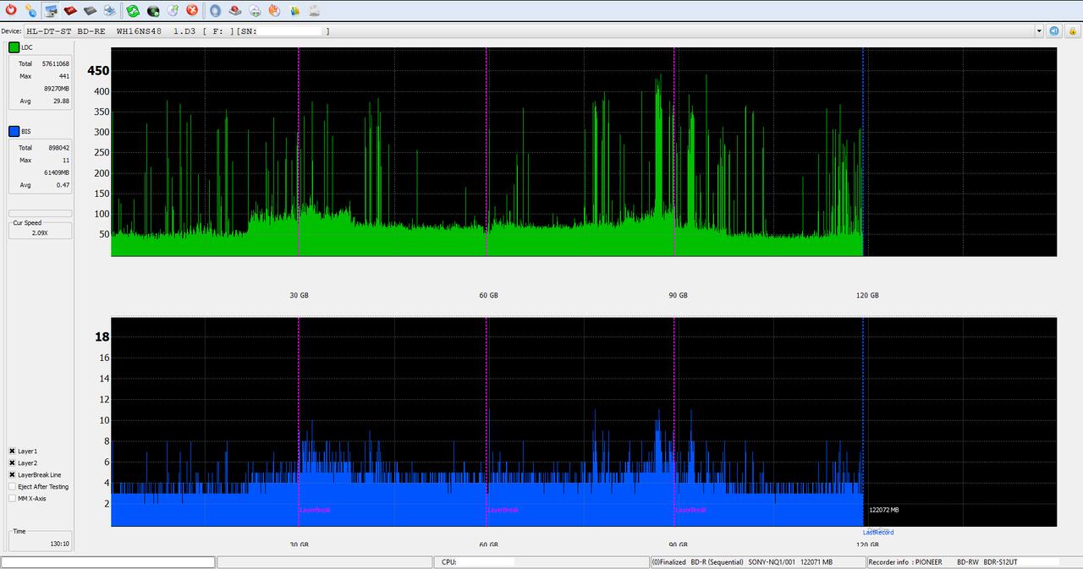Screen dimensions: 1083x569
Task: Toggle the Layer 1 checkbox
Action: coord(13,451)
